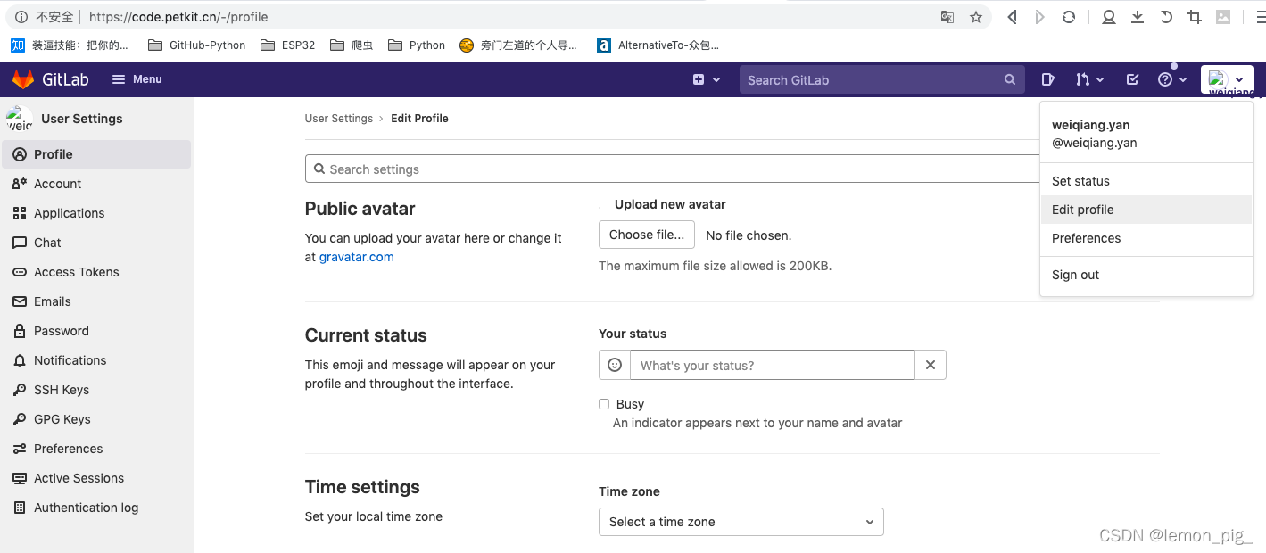
Task: Expand the Select a time zone dropdown
Action: [x=741, y=522]
